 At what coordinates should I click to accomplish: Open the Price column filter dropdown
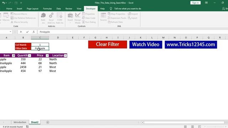(x=47, y=55)
